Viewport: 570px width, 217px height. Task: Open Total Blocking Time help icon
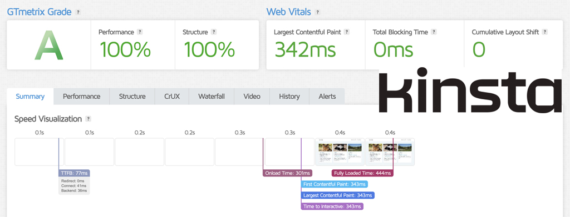click(x=434, y=32)
